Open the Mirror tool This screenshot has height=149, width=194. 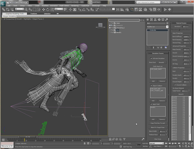pos(118,9)
